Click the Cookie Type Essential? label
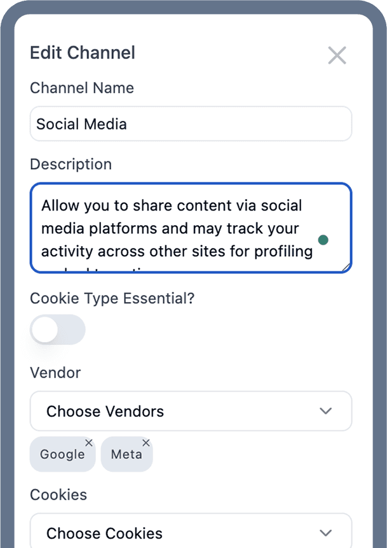 pyautogui.click(x=112, y=298)
